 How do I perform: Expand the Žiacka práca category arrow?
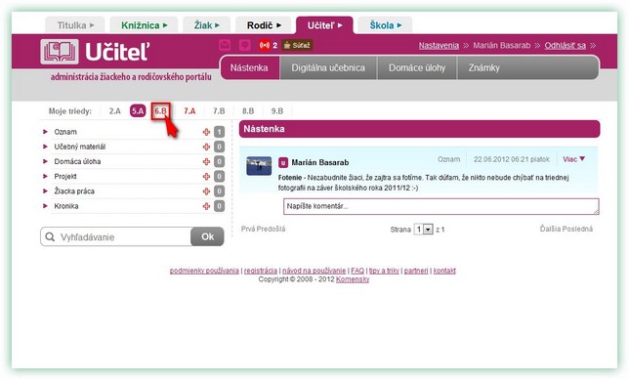click(45, 191)
